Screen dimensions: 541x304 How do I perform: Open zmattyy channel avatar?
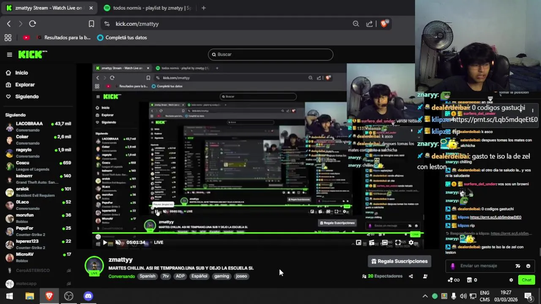pyautogui.click(x=94, y=266)
